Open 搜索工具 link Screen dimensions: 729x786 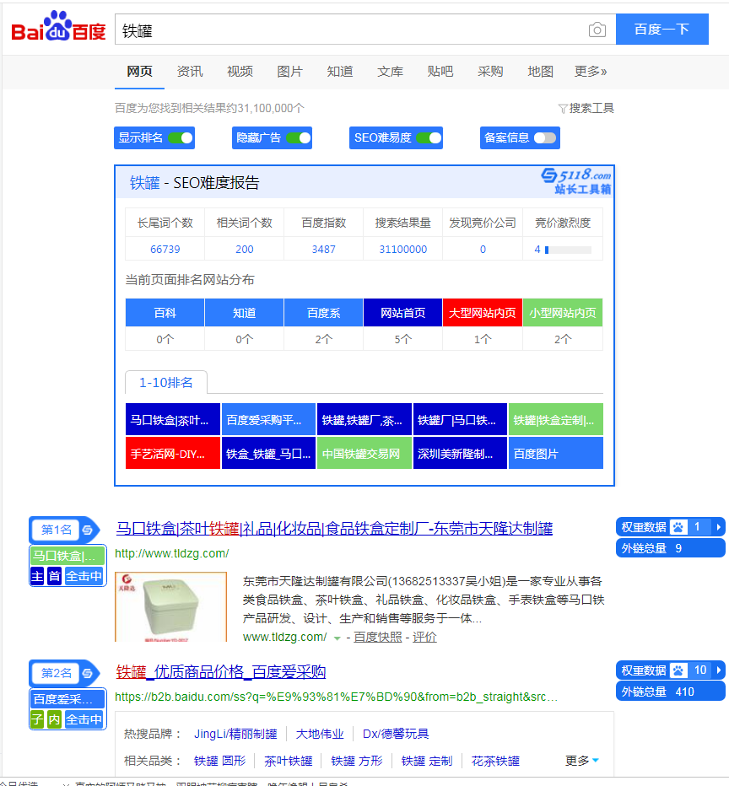click(x=591, y=108)
